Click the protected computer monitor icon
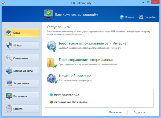 [48, 13]
